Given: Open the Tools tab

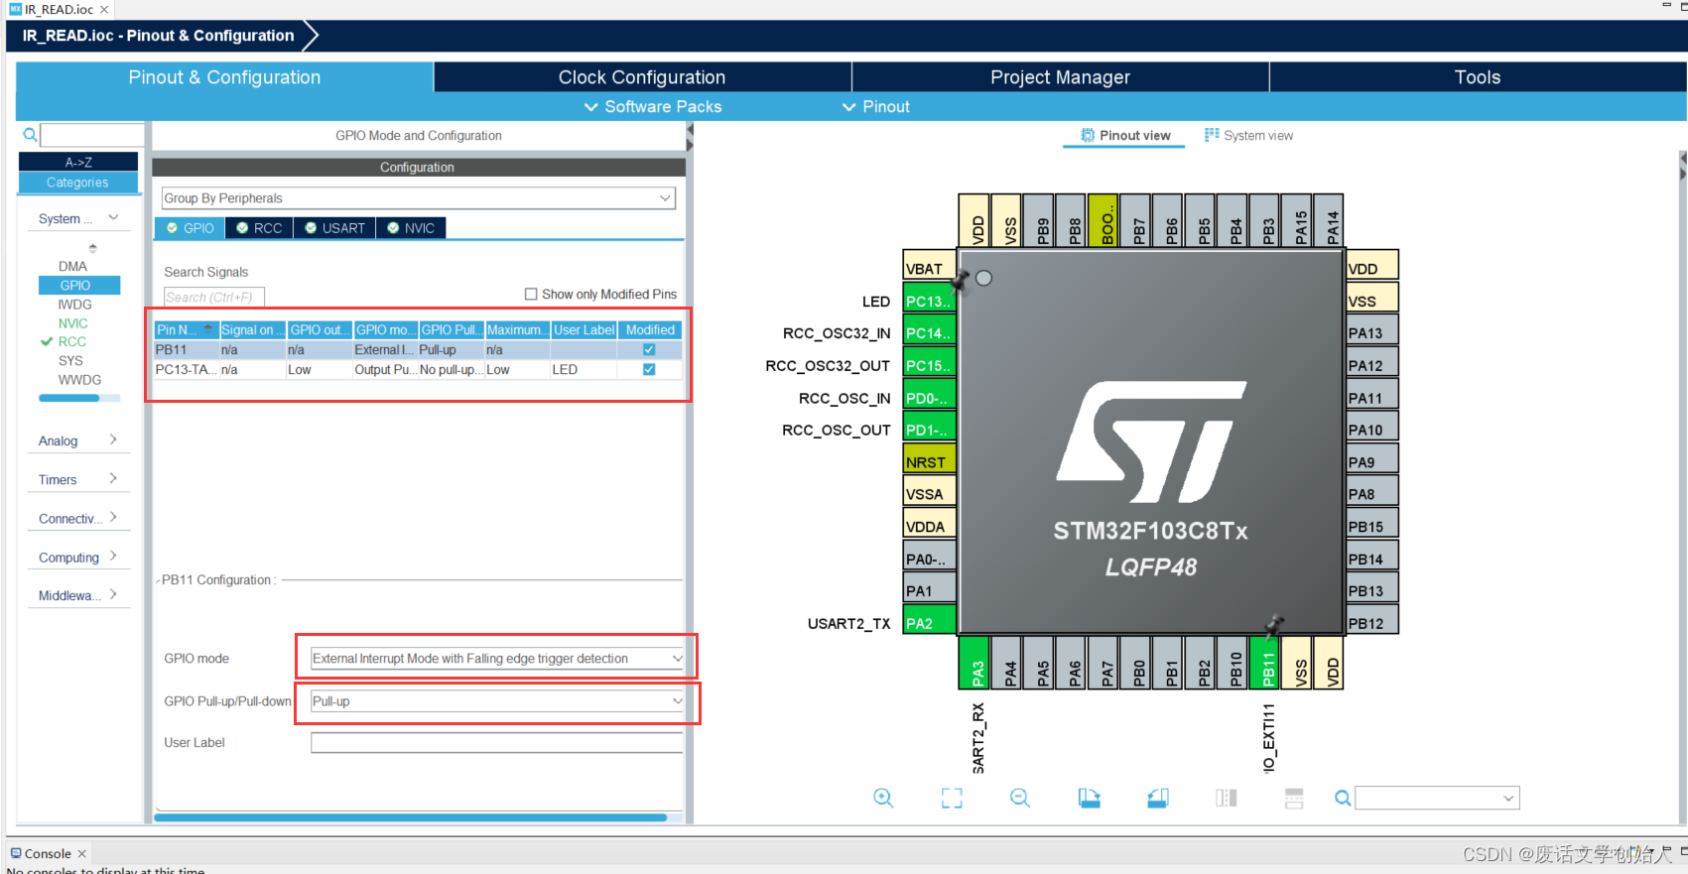Looking at the screenshot, I should click(1478, 77).
